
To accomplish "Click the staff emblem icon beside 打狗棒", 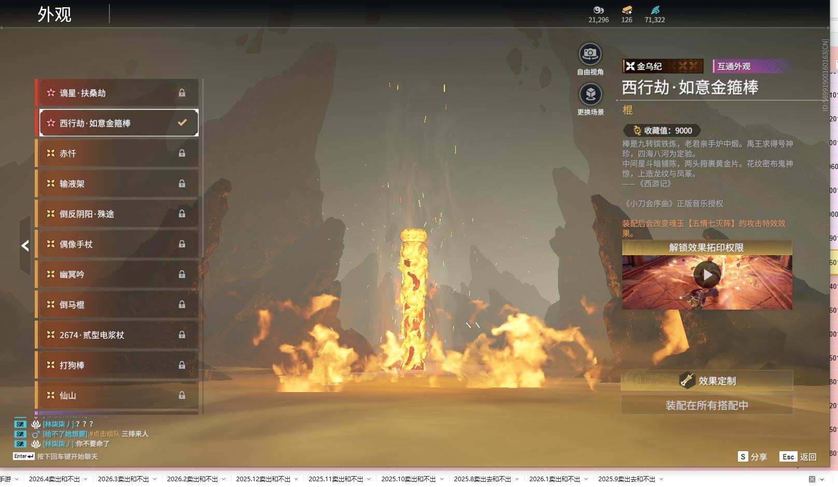I will click(51, 365).
